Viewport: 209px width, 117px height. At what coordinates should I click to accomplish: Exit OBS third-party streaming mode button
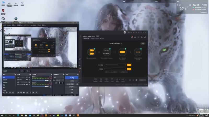tap(143, 43)
